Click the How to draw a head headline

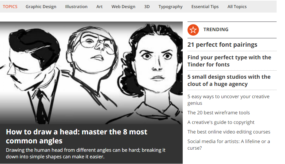point(76,136)
